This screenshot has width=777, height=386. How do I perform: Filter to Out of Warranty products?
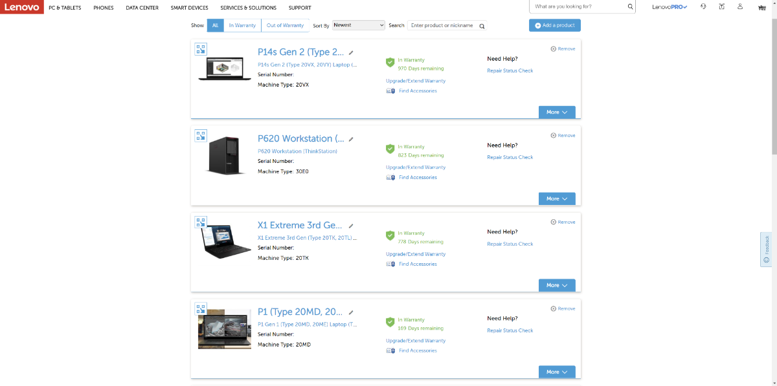(x=285, y=25)
